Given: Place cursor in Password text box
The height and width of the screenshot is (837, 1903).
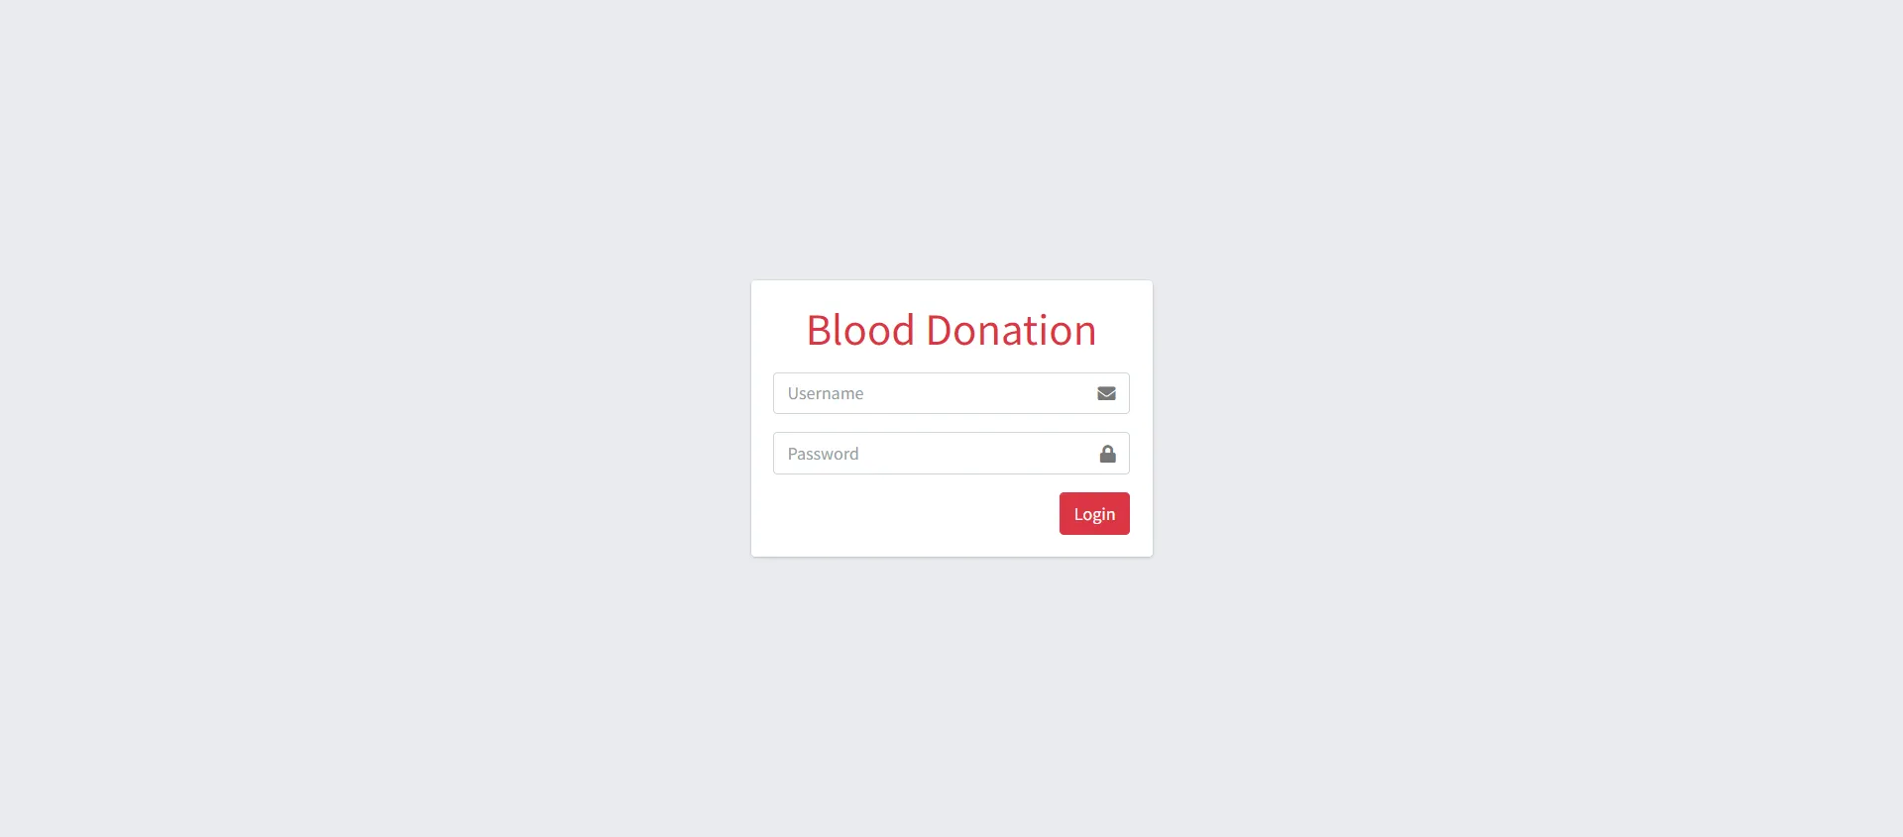Looking at the screenshot, I should click(951, 454).
